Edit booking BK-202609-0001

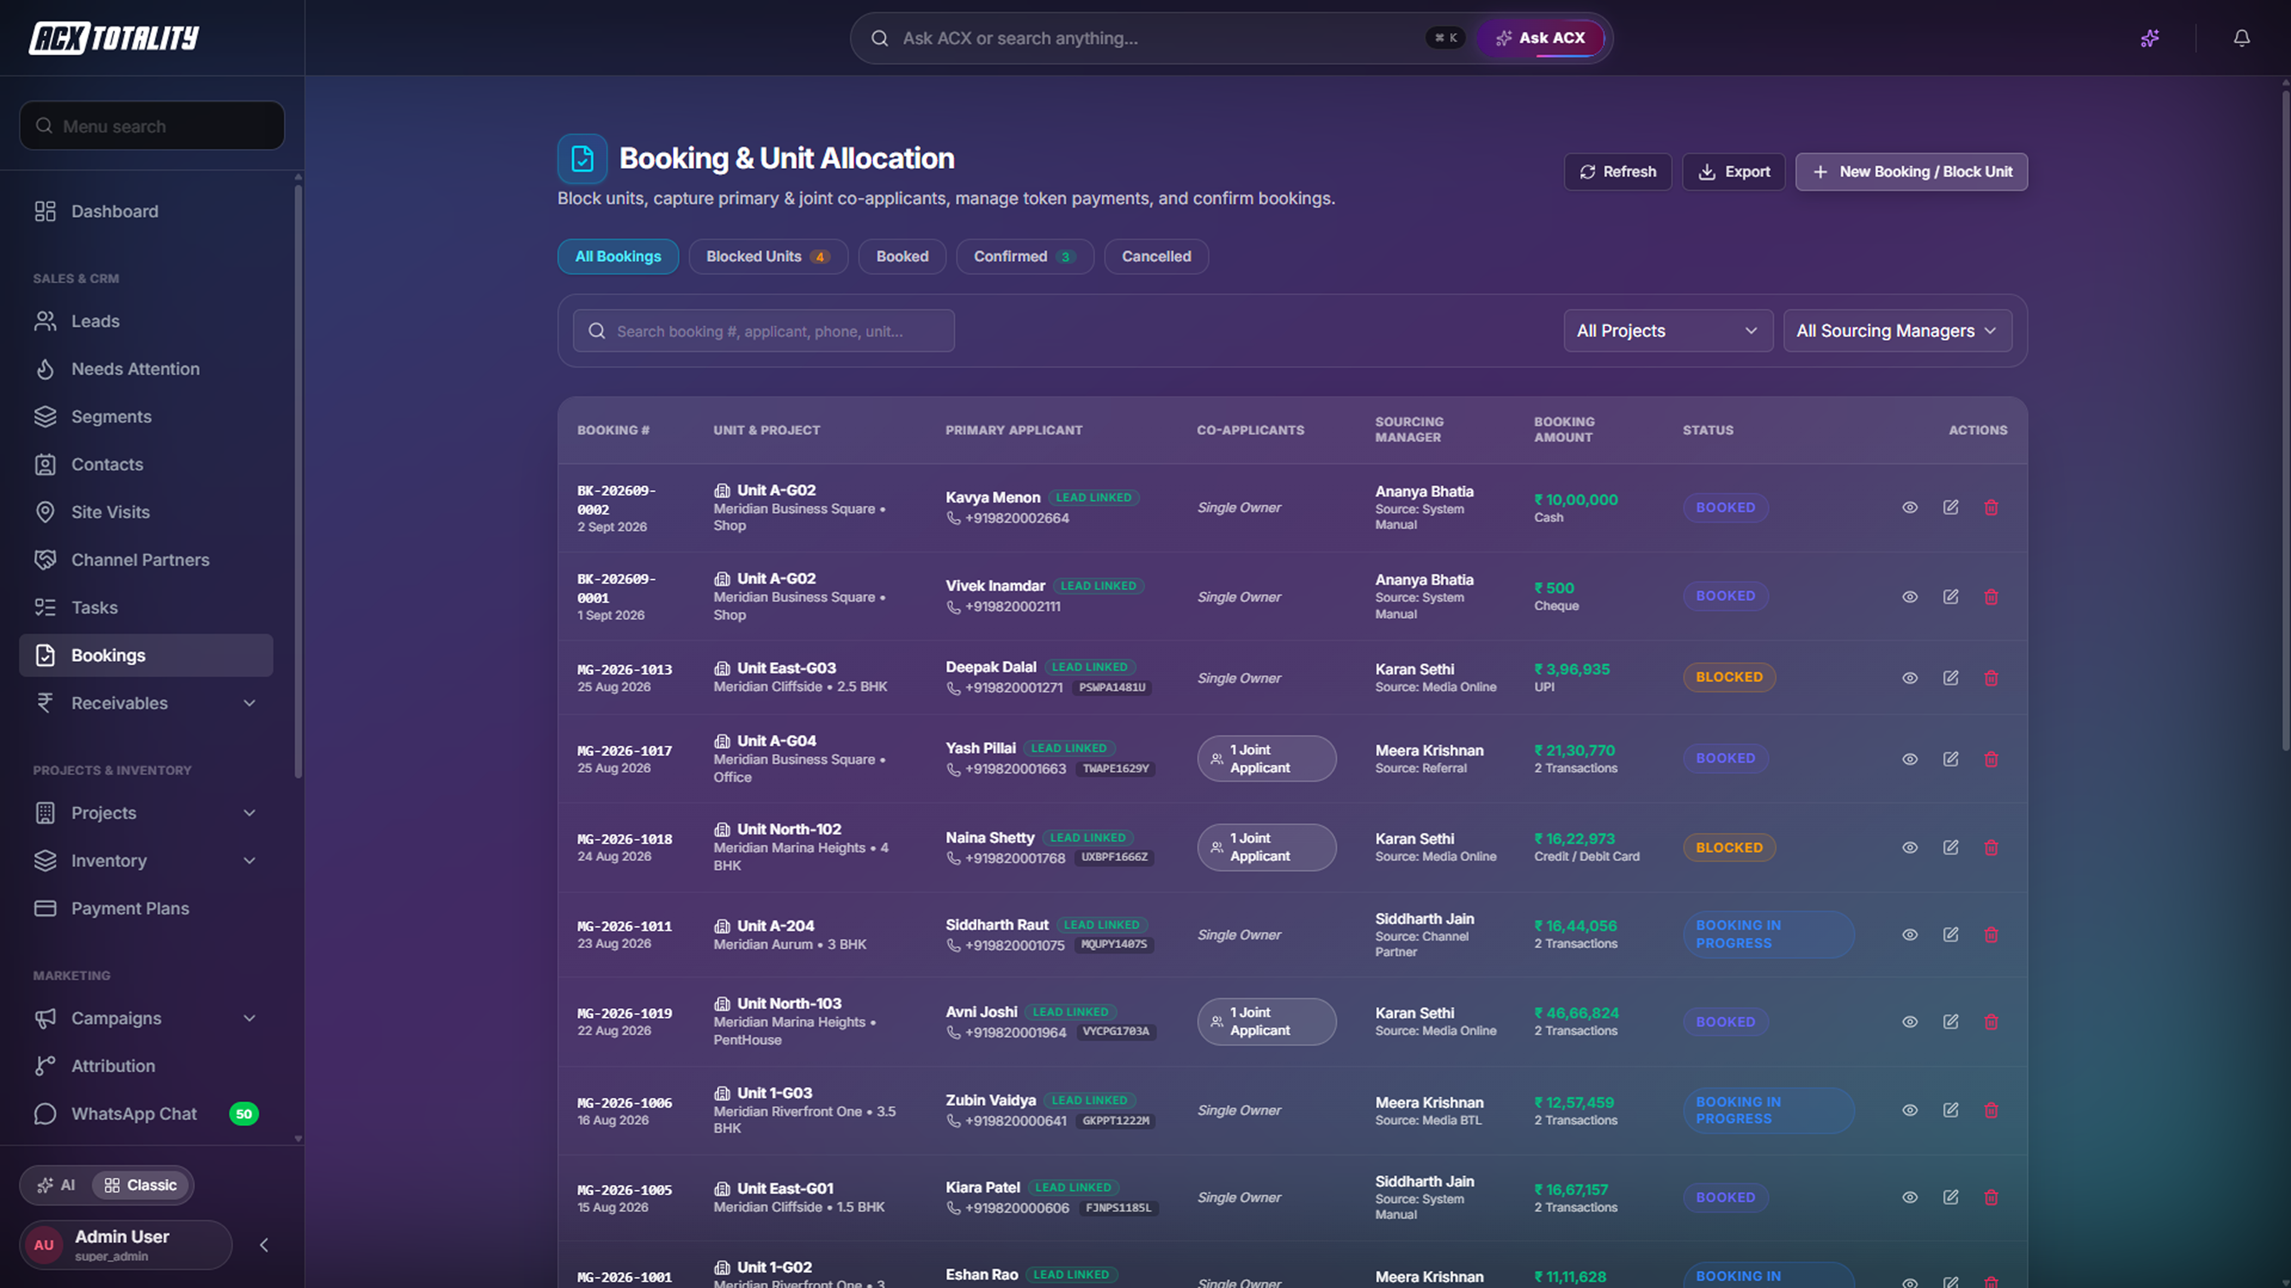(1950, 597)
